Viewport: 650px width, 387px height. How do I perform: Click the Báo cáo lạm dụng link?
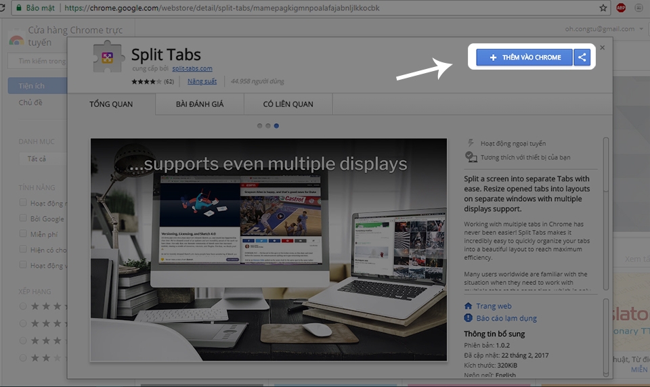click(x=506, y=318)
